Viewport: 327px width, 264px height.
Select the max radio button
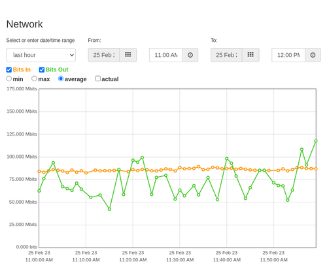(x=34, y=79)
